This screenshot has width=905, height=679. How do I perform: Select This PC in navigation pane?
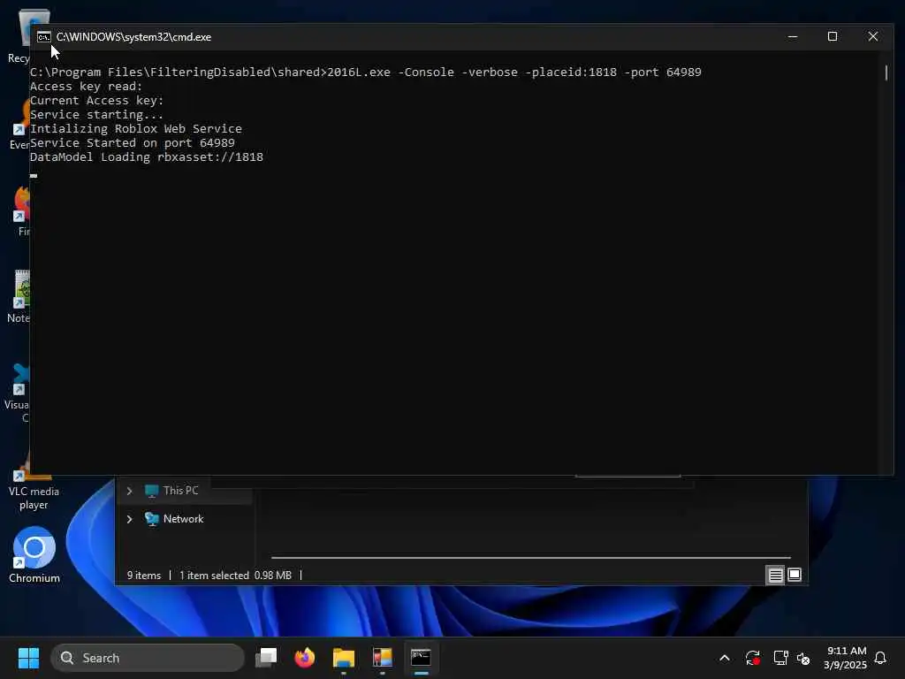pyautogui.click(x=180, y=491)
